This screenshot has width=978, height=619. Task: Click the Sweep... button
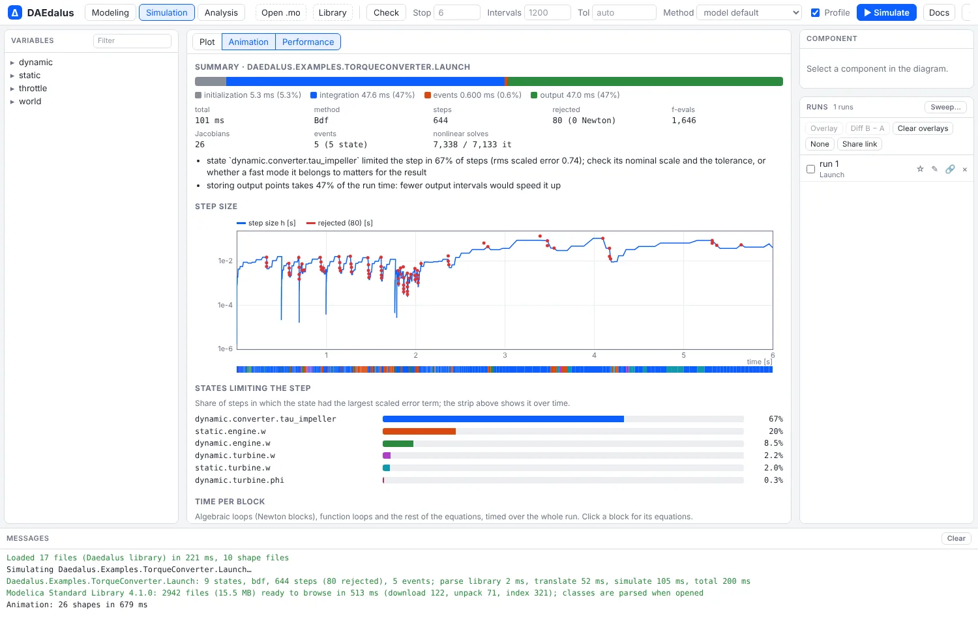(x=945, y=107)
